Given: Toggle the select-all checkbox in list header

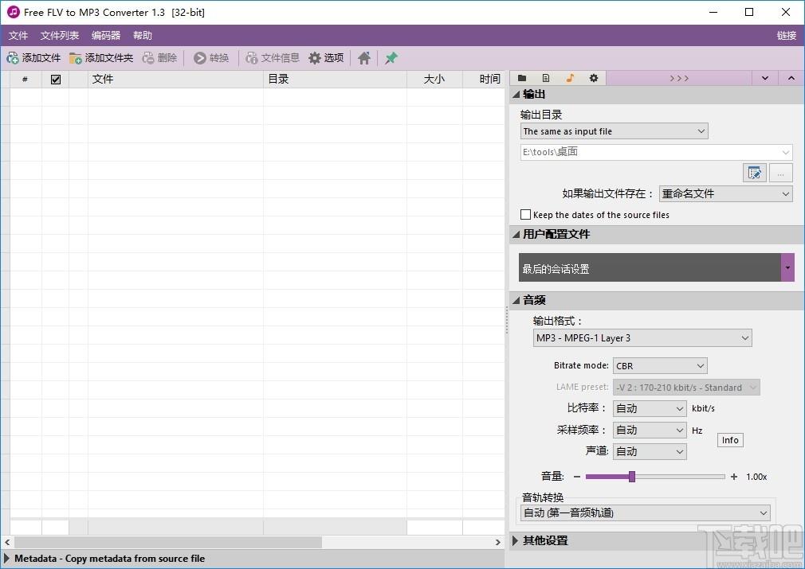Looking at the screenshot, I should click(x=56, y=79).
